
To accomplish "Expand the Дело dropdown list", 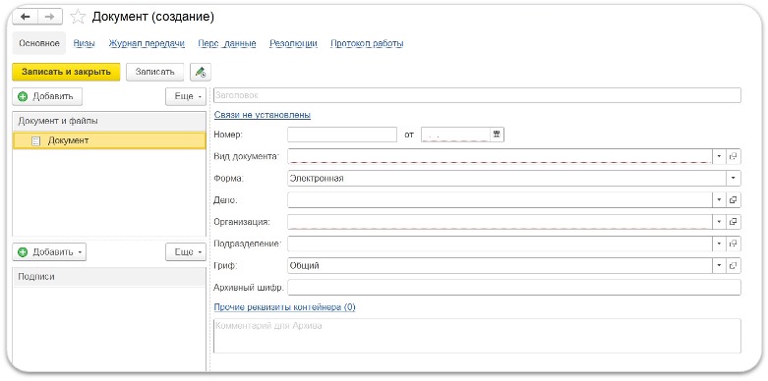I will tap(719, 199).
